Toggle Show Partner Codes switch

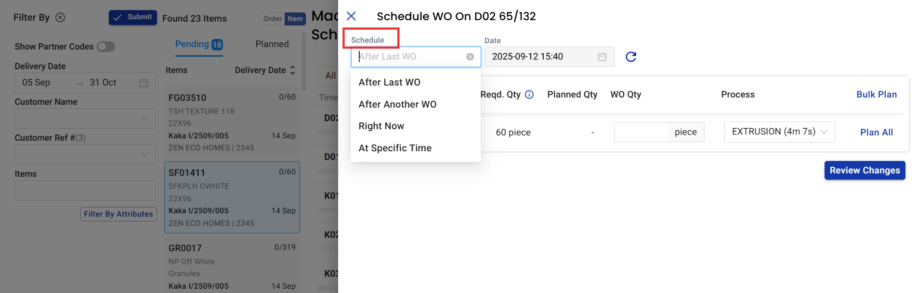tap(106, 47)
